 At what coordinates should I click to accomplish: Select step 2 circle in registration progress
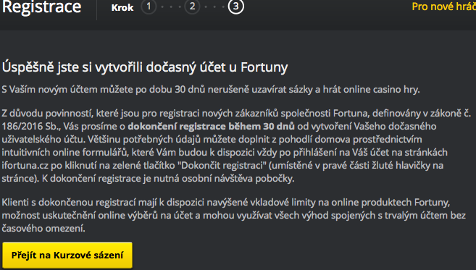pyautogui.click(x=192, y=7)
